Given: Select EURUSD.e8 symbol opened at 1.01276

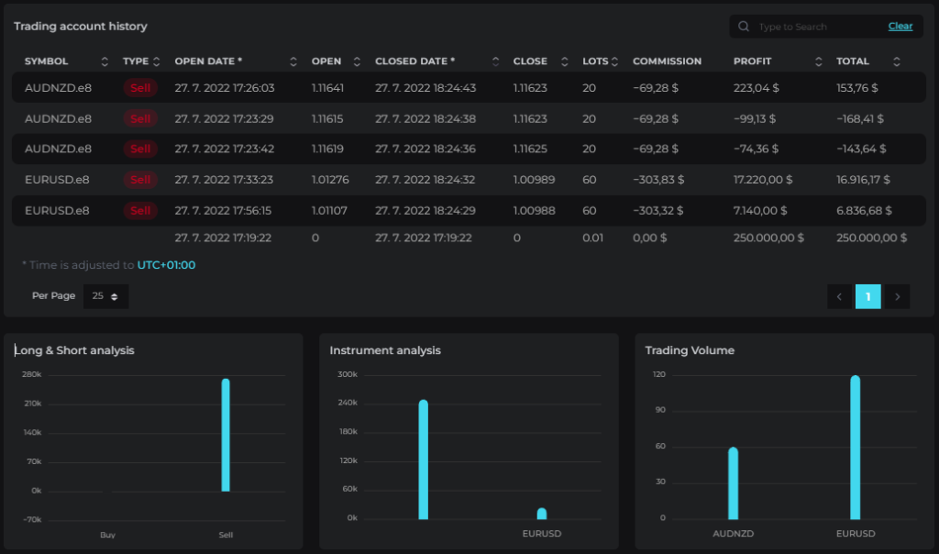Looking at the screenshot, I should click(57, 180).
